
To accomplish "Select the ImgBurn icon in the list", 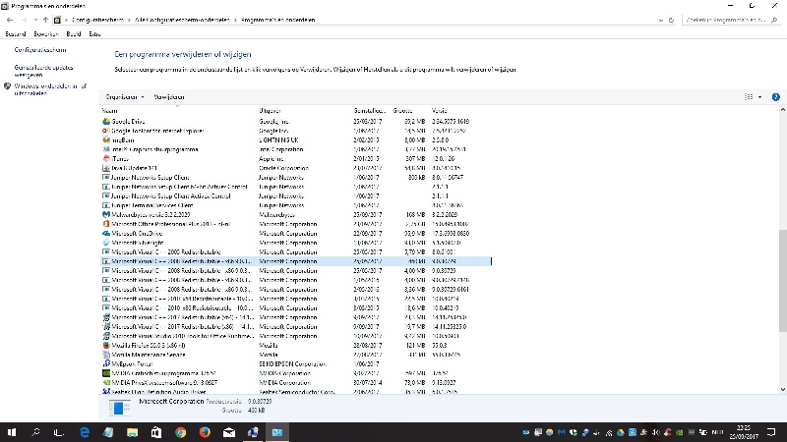I will pyautogui.click(x=106, y=139).
